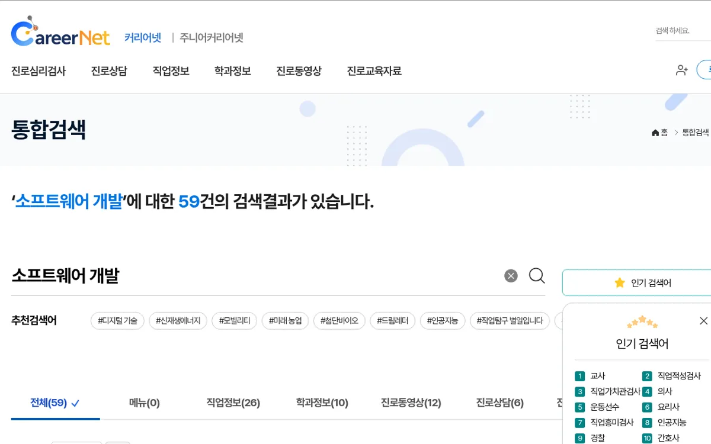Select the #신재생에너지 recommended tag
Viewport: 711px width, 444px height.
178,321
